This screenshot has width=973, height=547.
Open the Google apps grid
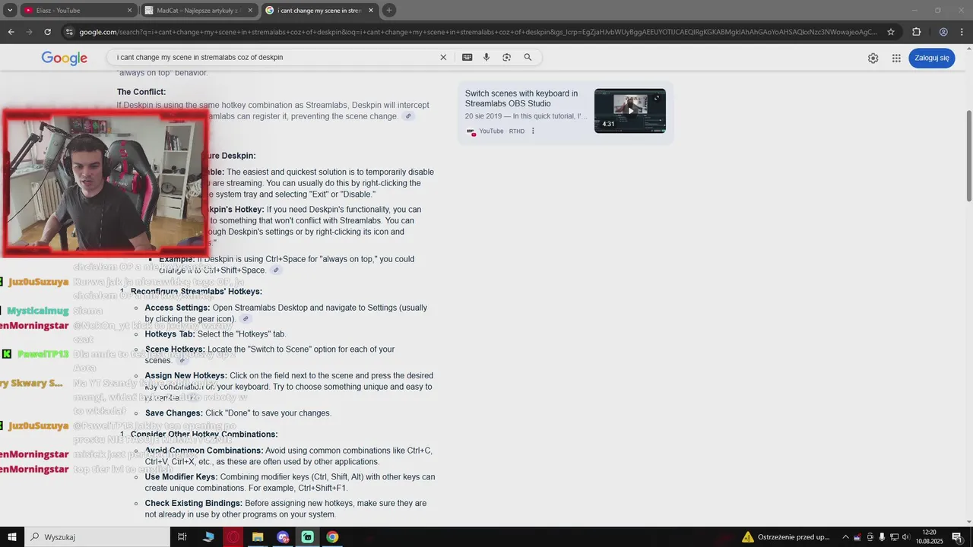coord(896,58)
